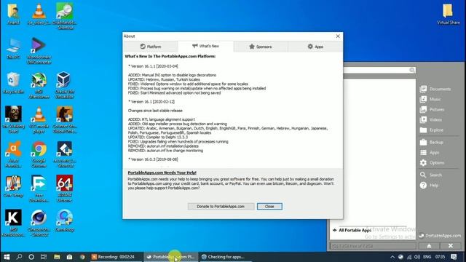The width and height of the screenshot is (466, 262).
Task: Open the notification center icon
Action: (x=454, y=257)
